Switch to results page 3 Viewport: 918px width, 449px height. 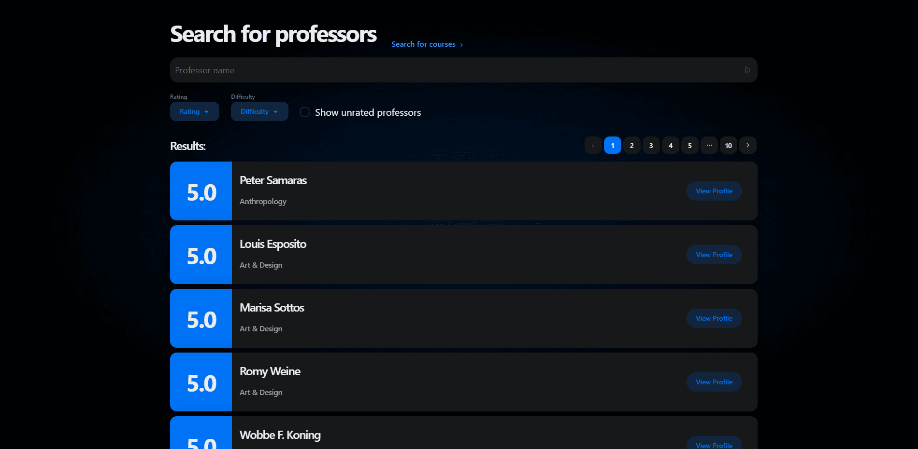651,145
